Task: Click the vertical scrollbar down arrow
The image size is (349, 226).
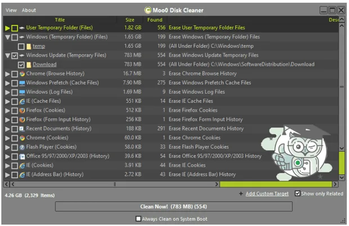Action: coord(342,177)
